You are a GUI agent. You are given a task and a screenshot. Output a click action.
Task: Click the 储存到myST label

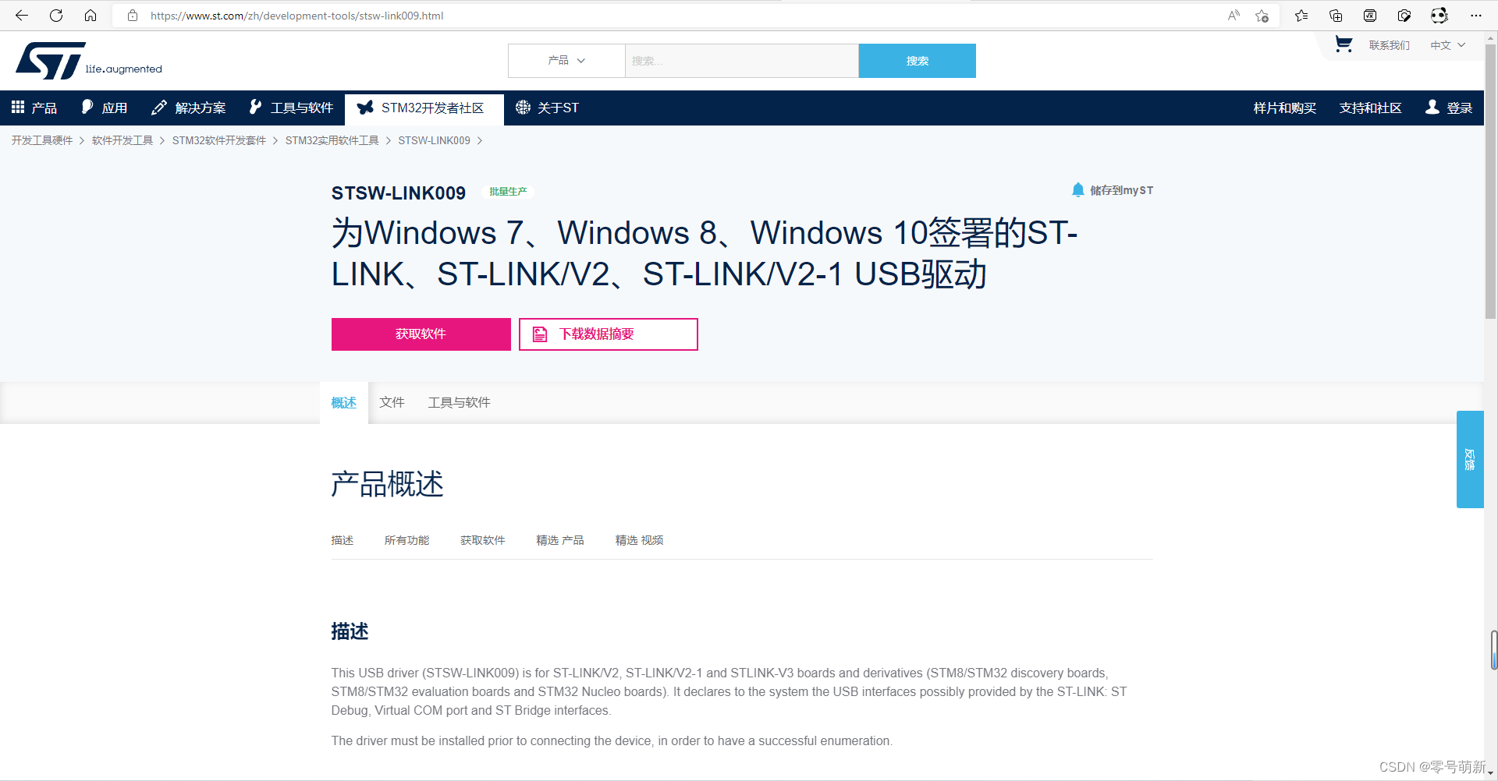click(1122, 190)
